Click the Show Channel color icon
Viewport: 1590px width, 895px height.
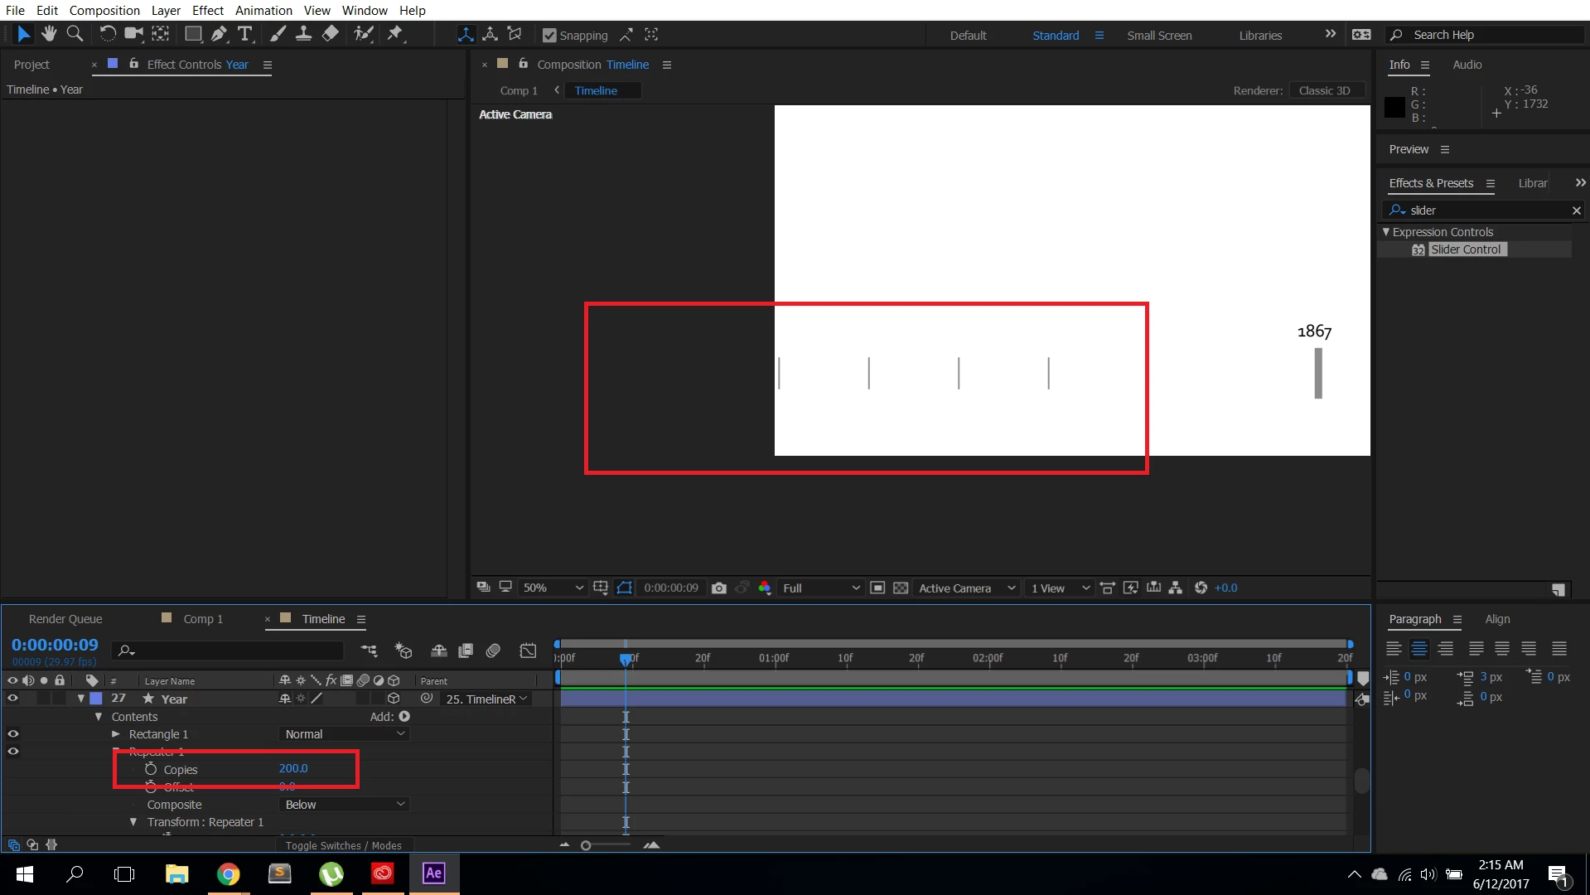coord(765,588)
